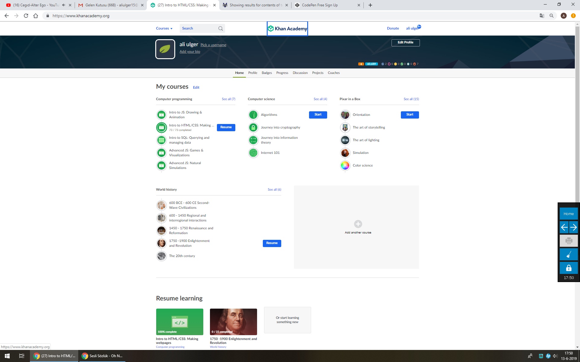
Task: Open the ali ulger account menu
Action: [413, 28]
